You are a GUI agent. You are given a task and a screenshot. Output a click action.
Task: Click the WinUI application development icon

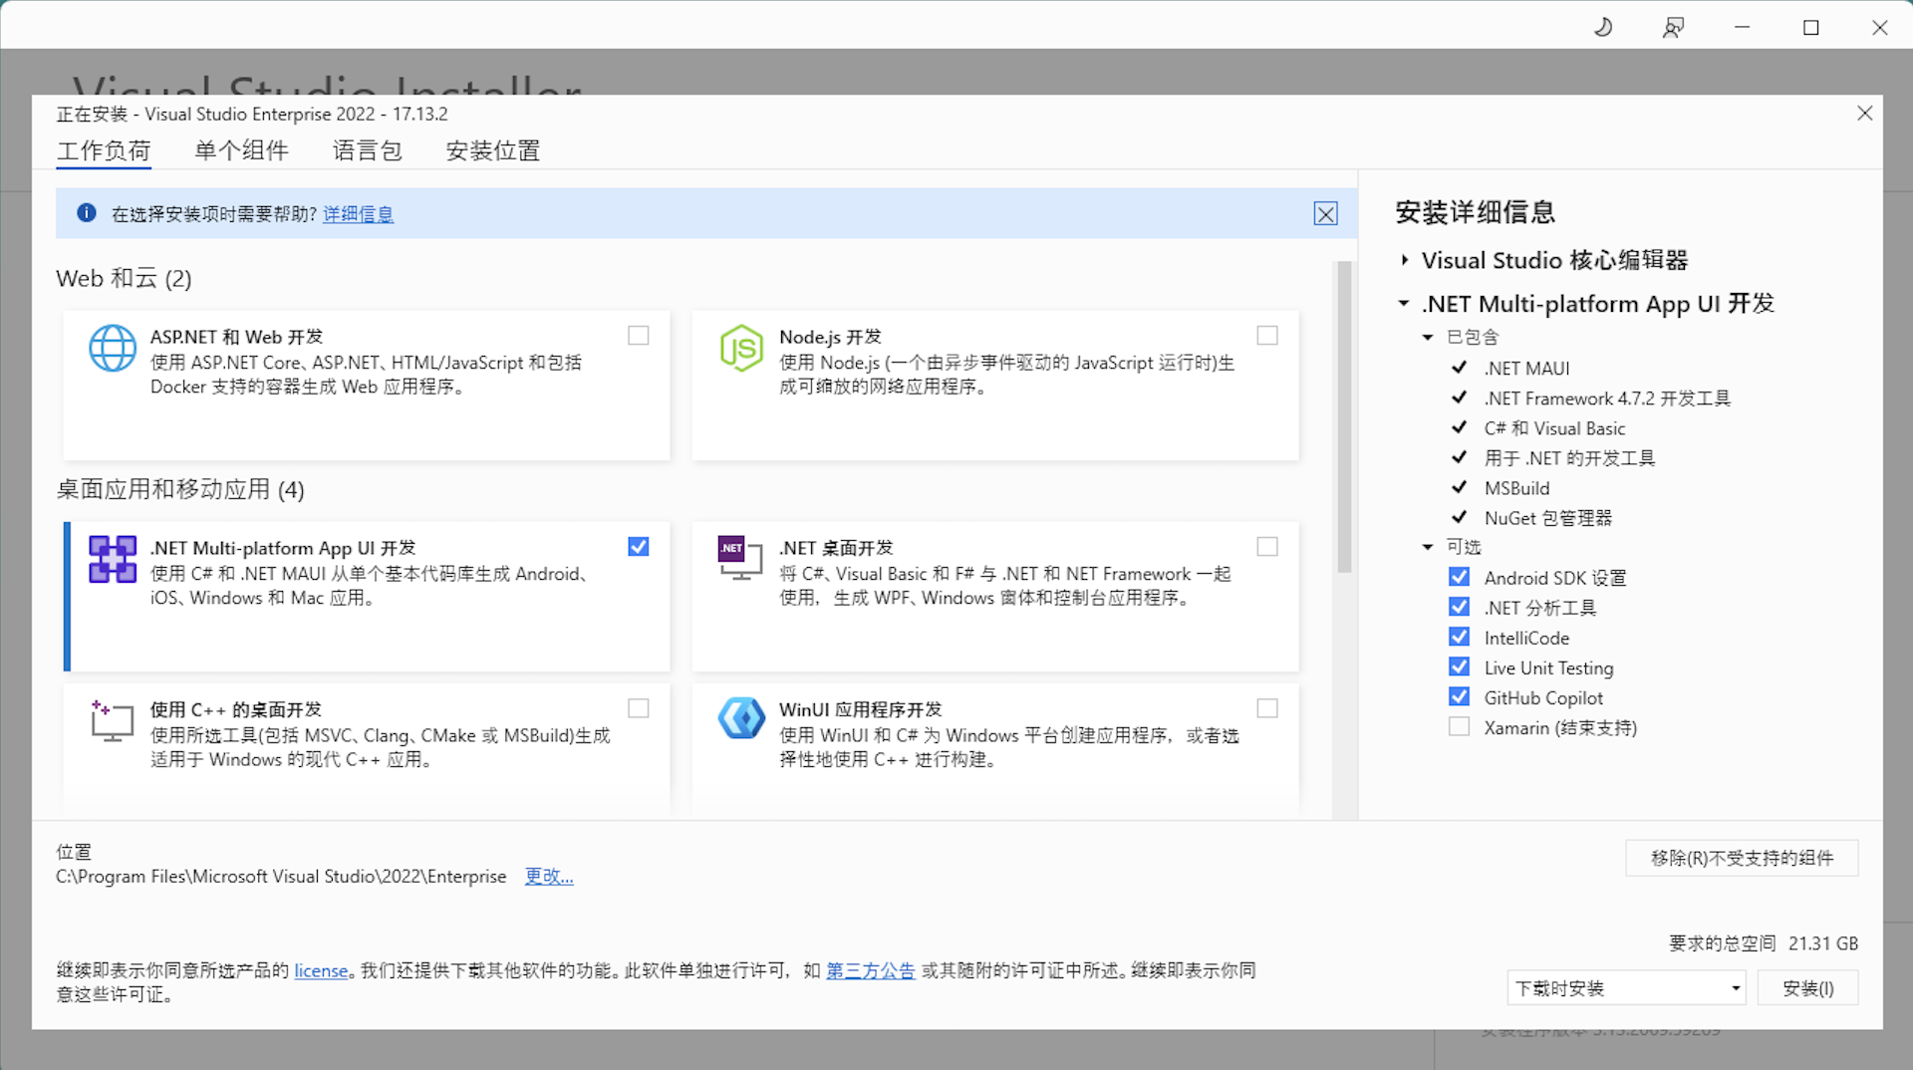tap(741, 718)
